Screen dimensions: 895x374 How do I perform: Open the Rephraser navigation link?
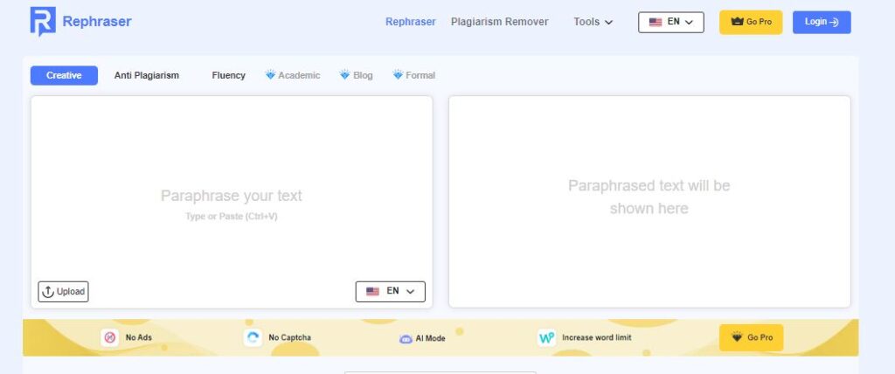click(410, 22)
